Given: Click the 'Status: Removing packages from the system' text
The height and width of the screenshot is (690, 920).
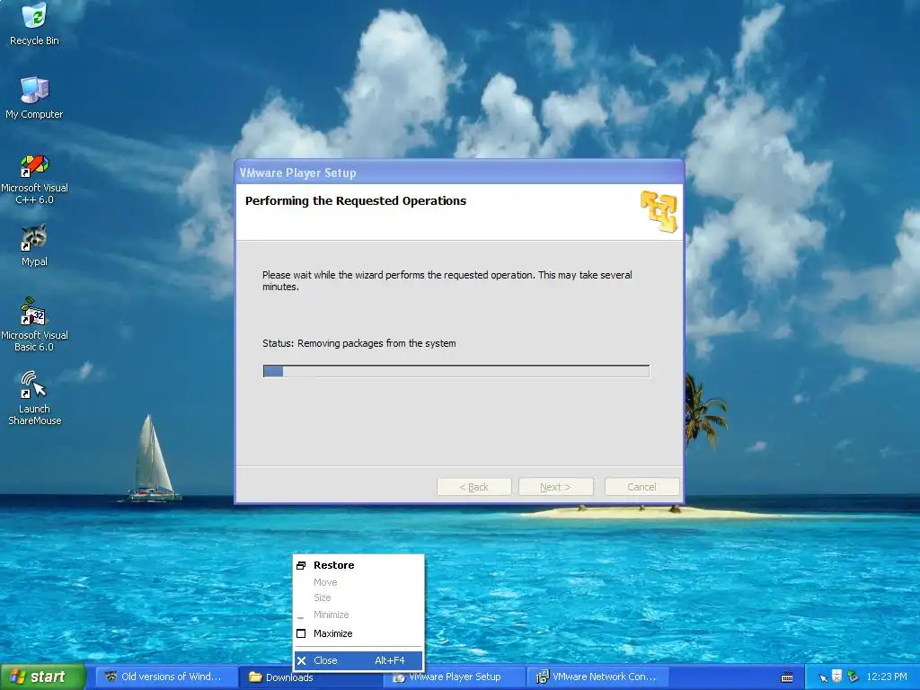Looking at the screenshot, I should coord(359,343).
